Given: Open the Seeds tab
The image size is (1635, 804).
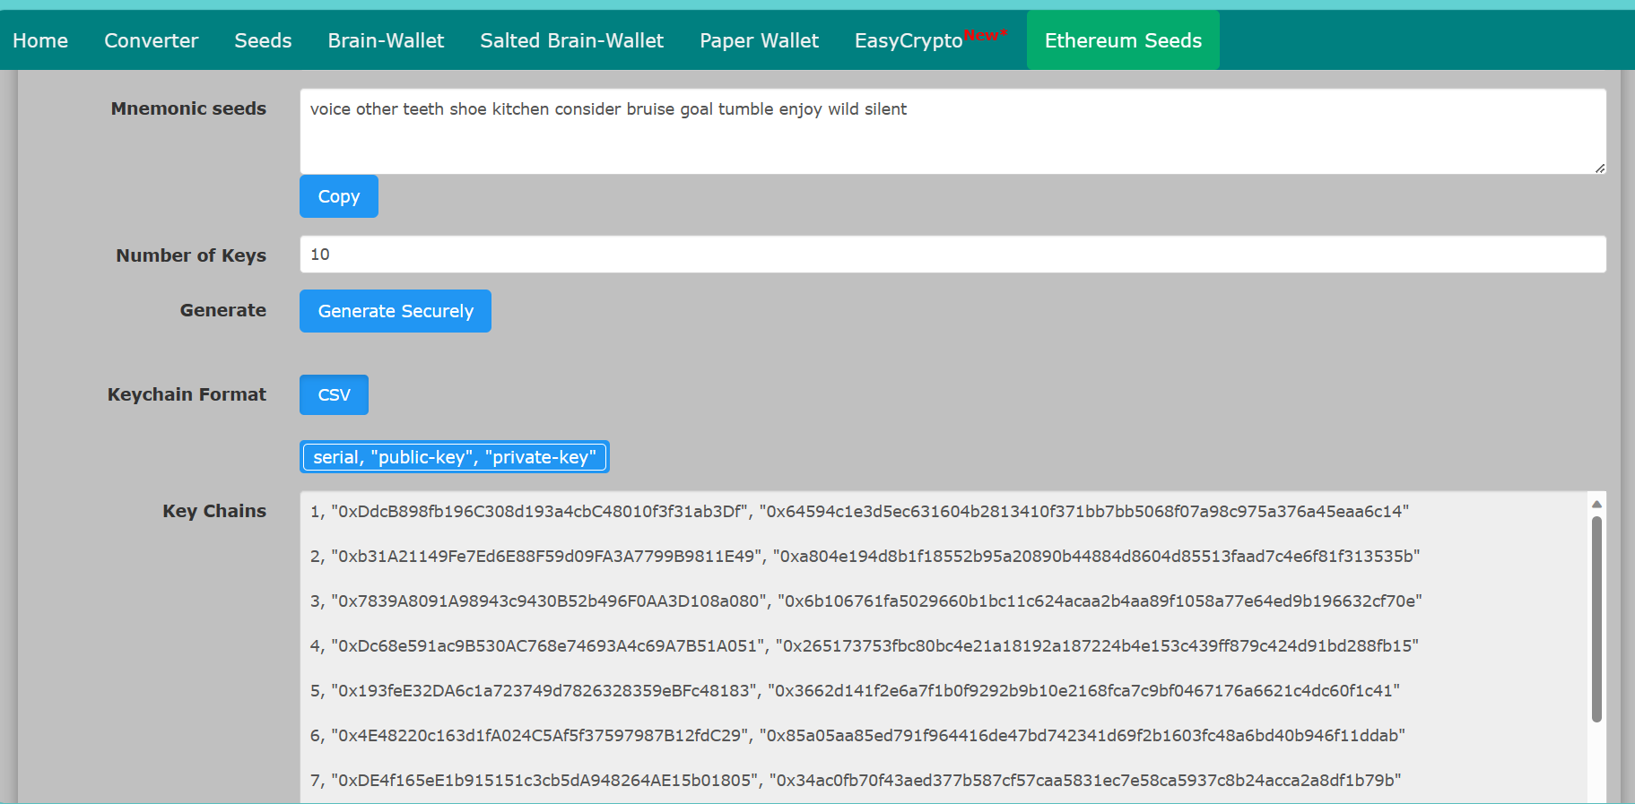Looking at the screenshot, I should 263,40.
